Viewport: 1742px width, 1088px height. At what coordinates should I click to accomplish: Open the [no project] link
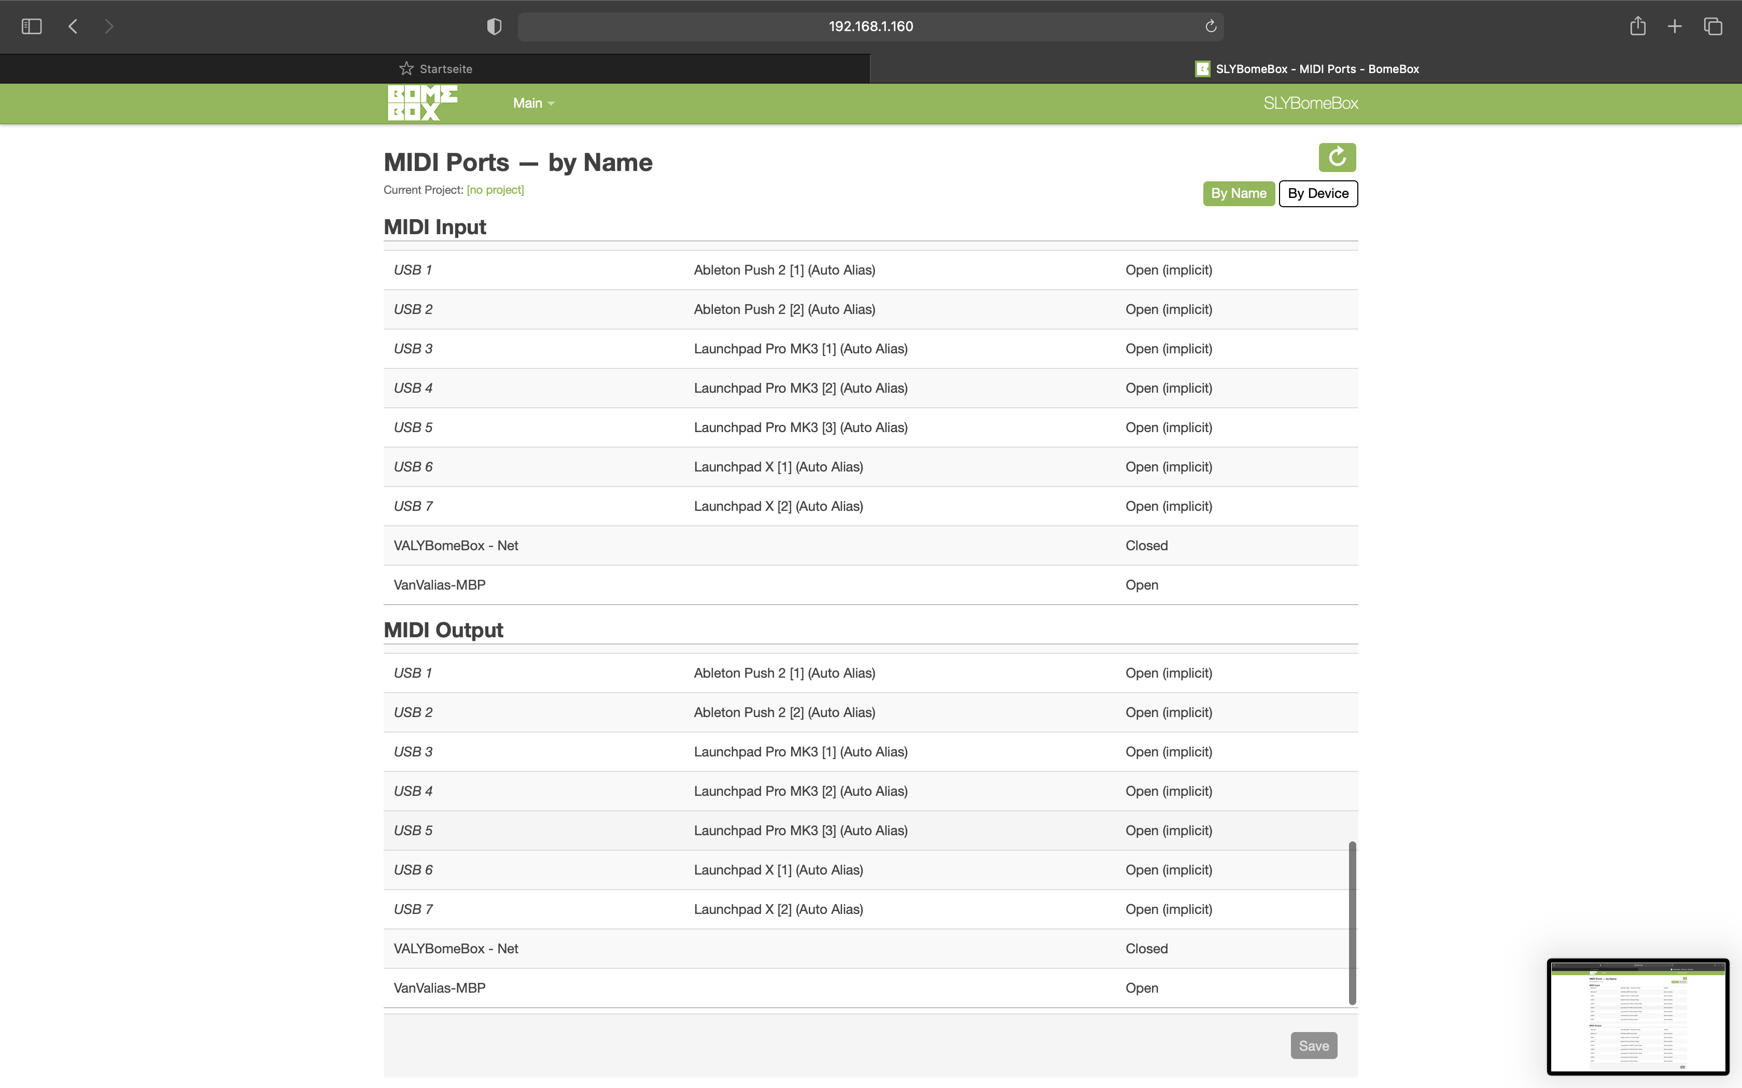point(495,190)
